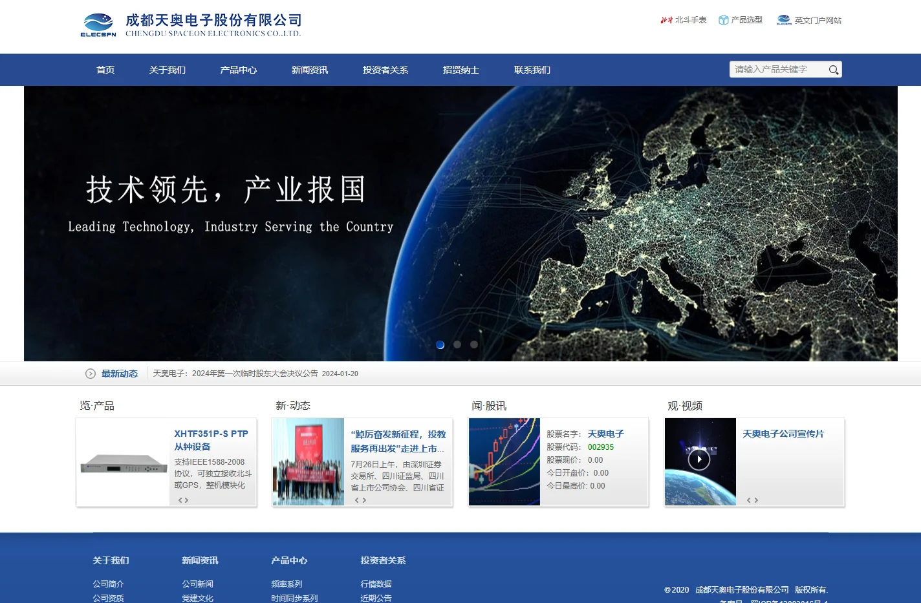Click the 英文门户网站 logo icon
The height and width of the screenshot is (603, 921).
[x=784, y=20]
